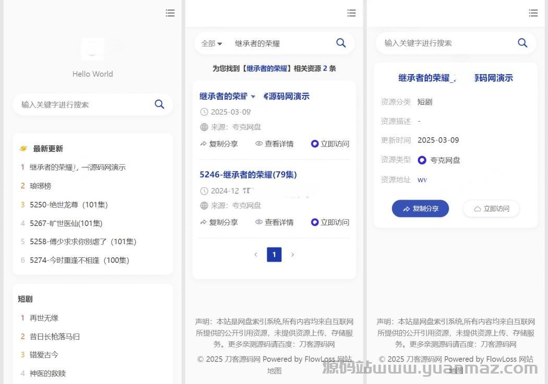Click the 短剧 category value in the detail card
This screenshot has width=548, height=384.
click(x=425, y=102)
